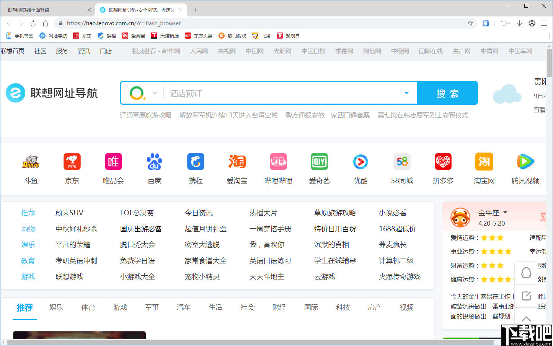The image size is (553, 346).
Task: Open the search engine selector dropdown
Action: [x=155, y=93]
